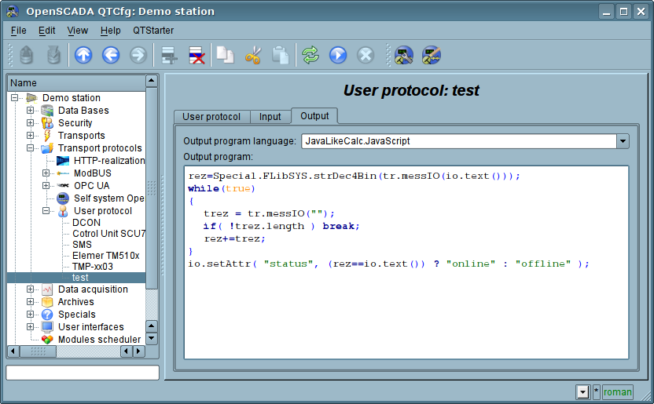Click the Delete item icon with the red cross

click(197, 55)
